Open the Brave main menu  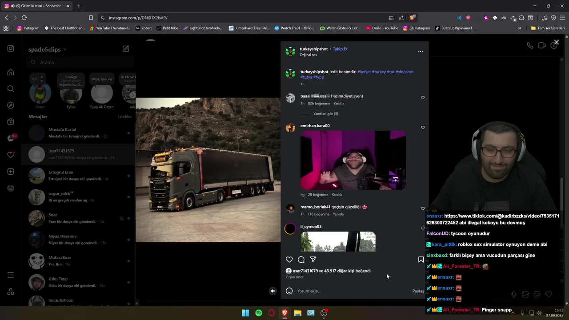click(562, 18)
